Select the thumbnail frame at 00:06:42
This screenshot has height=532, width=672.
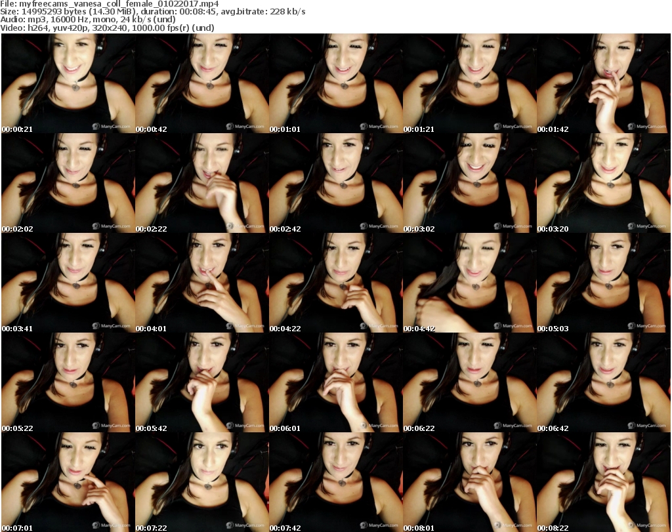pyautogui.click(x=604, y=382)
